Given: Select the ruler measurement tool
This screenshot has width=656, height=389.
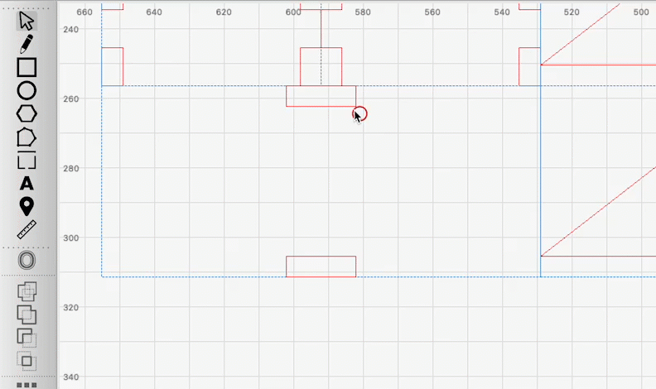Looking at the screenshot, I should [x=27, y=229].
